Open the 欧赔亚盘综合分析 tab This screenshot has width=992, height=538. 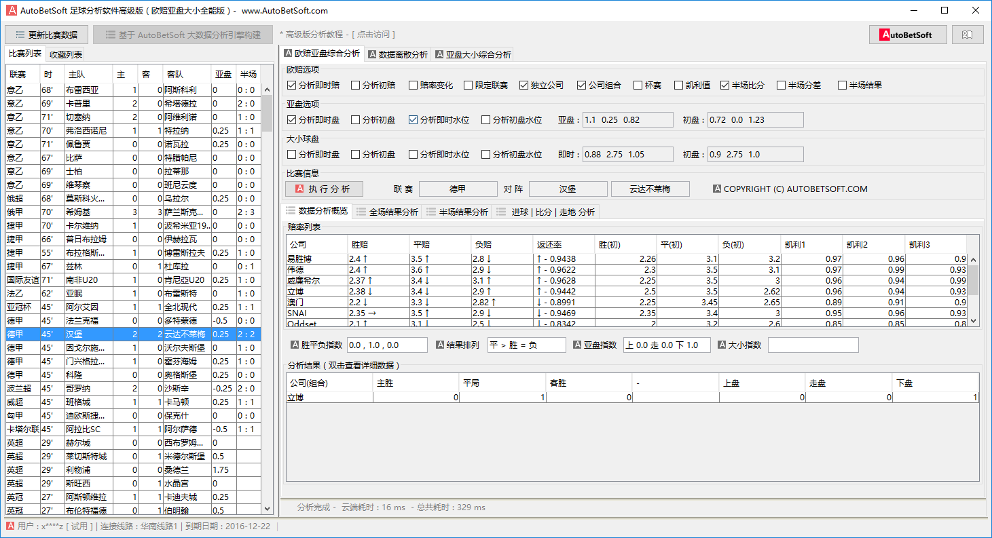(322, 54)
